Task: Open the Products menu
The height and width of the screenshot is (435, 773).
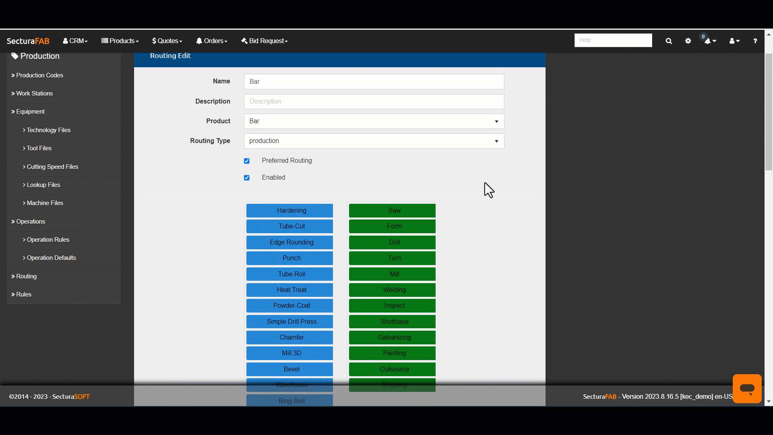Action: 120,41
